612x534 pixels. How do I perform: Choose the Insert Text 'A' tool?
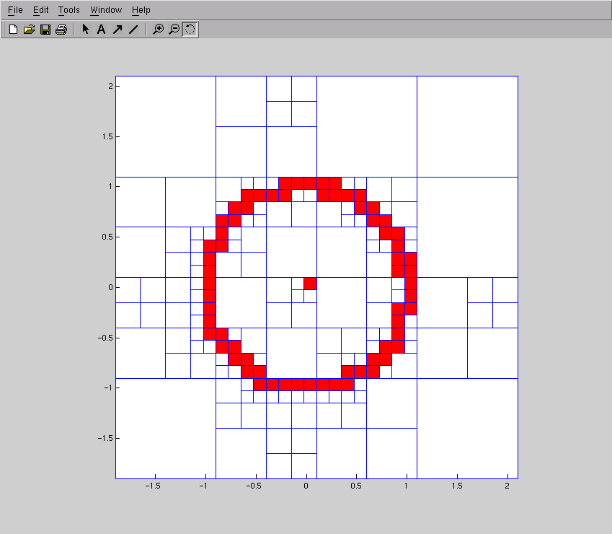(x=101, y=30)
